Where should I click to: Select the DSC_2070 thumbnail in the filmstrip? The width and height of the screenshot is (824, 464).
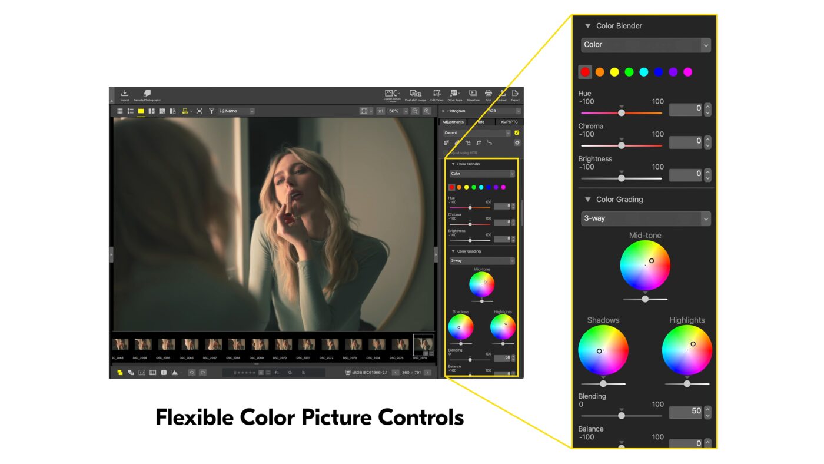point(284,344)
